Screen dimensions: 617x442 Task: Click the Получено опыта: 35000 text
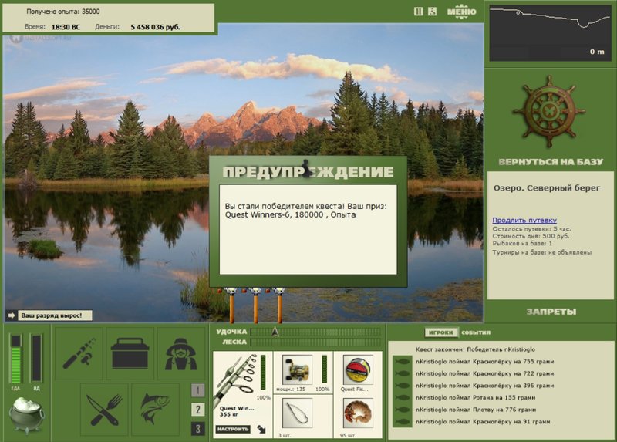point(63,12)
